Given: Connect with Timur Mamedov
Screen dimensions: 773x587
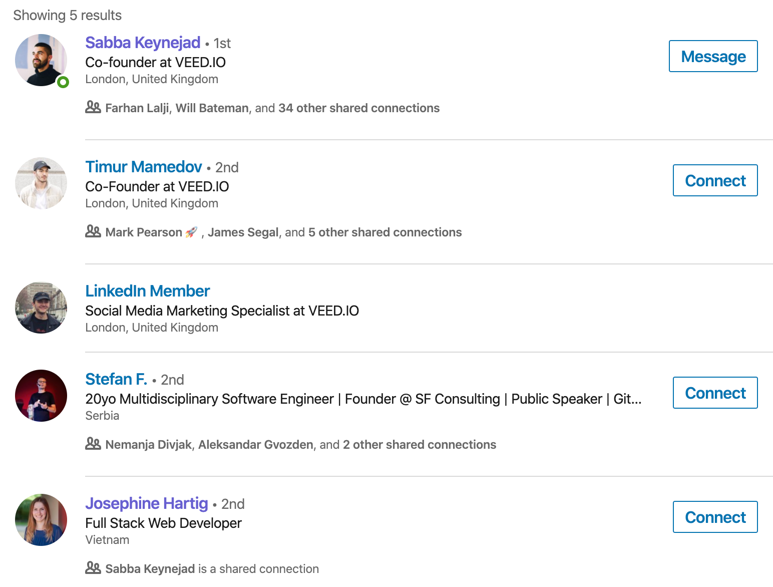Looking at the screenshot, I should tap(715, 180).
